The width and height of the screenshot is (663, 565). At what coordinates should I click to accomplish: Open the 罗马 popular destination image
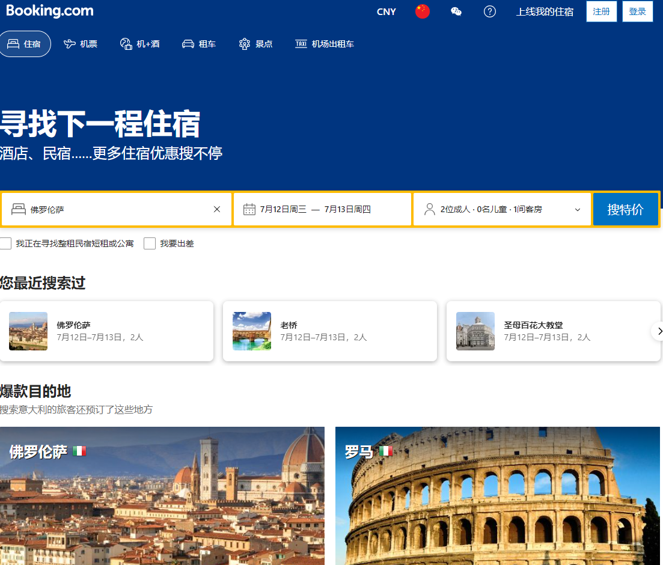coord(498,496)
